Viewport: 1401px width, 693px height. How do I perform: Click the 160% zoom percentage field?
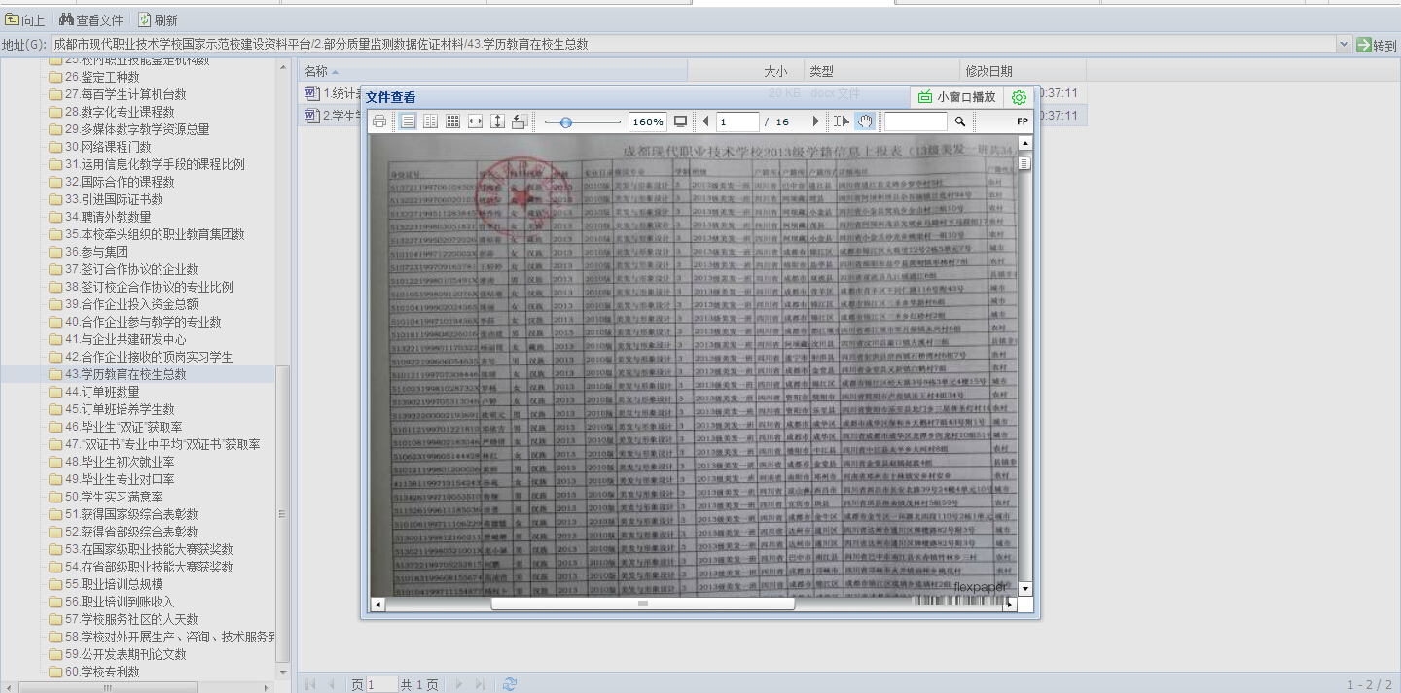click(647, 121)
